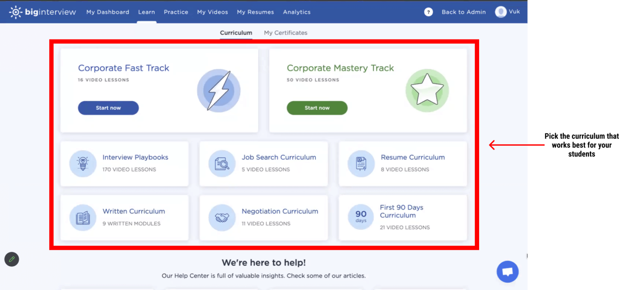Click the green pencil annotation icon
The width and height of the screenshot is (619, 290).
[12, 259]
